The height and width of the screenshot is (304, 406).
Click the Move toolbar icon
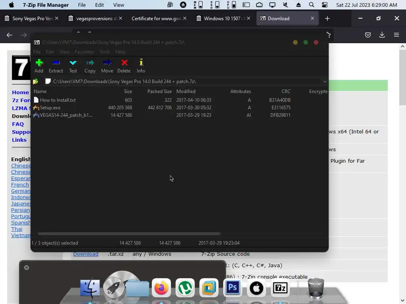tap(107, 66)
